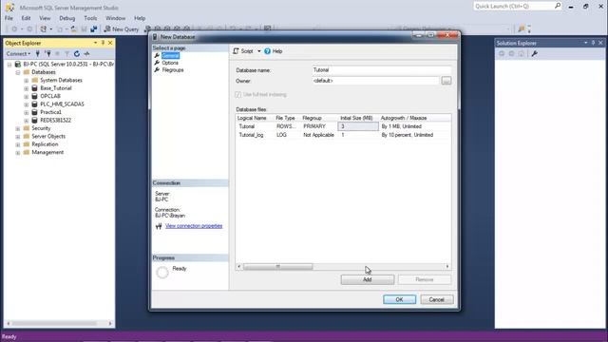Click the Initial Size cell for Tutorial row
This screenshot has width=608, height=342.
(x=358, y=126)
